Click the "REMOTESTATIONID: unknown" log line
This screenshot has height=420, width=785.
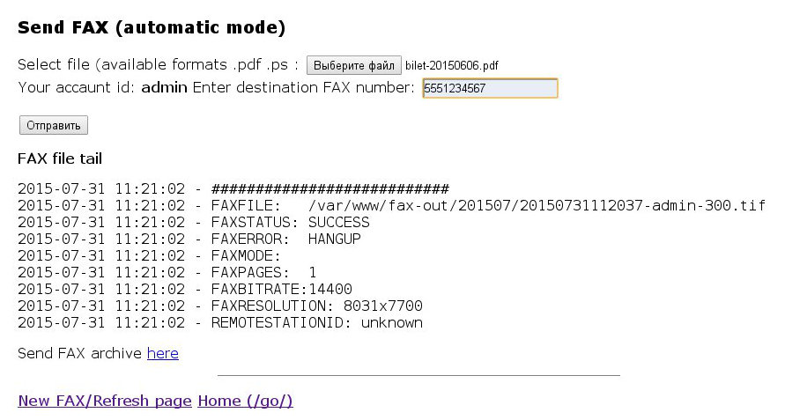click(220, 322)
